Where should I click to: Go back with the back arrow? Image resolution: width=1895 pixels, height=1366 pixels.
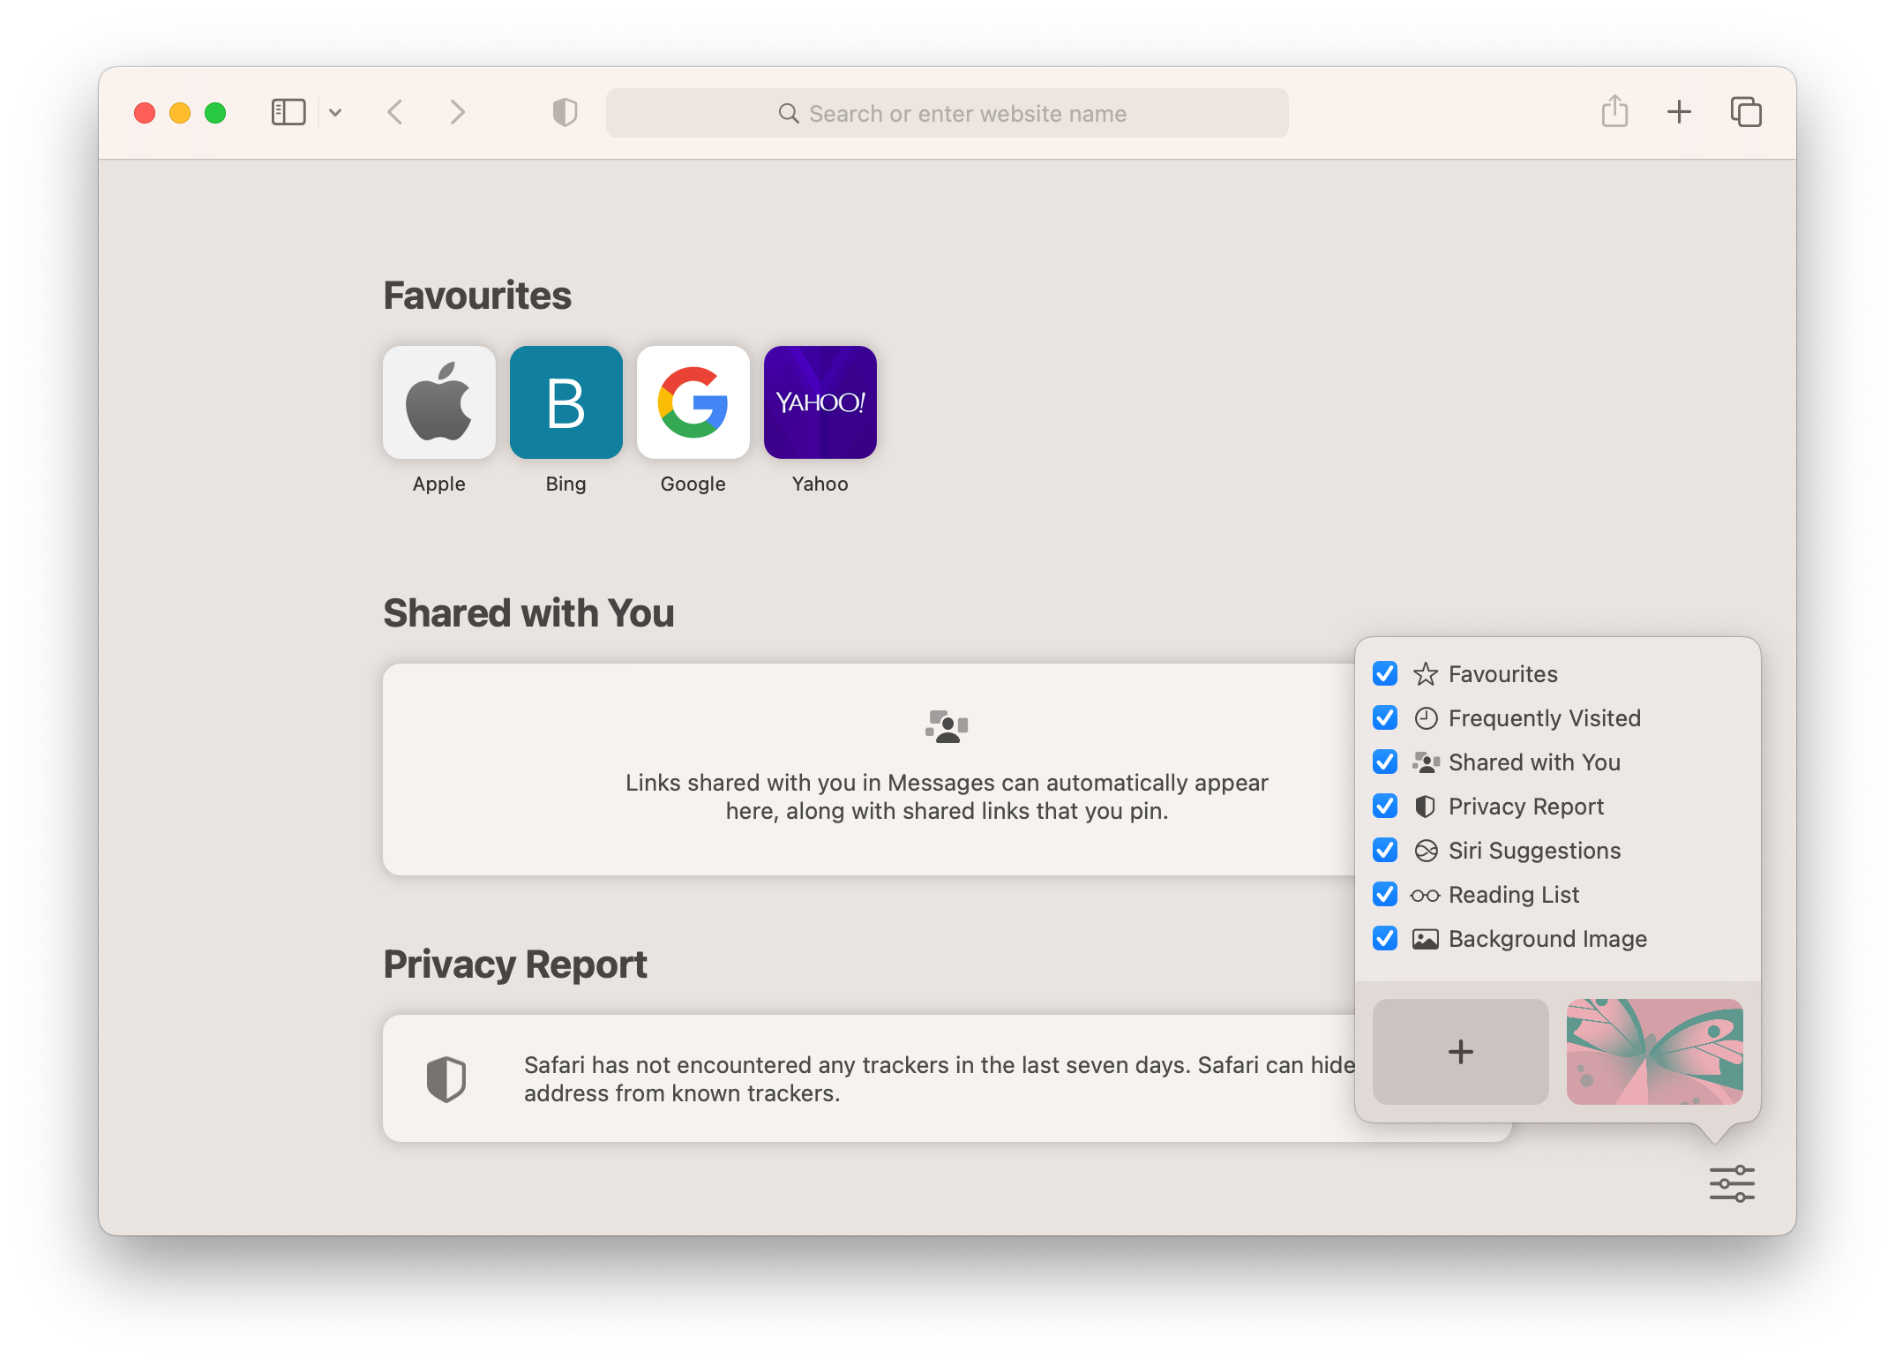click(x=395, y=113)
